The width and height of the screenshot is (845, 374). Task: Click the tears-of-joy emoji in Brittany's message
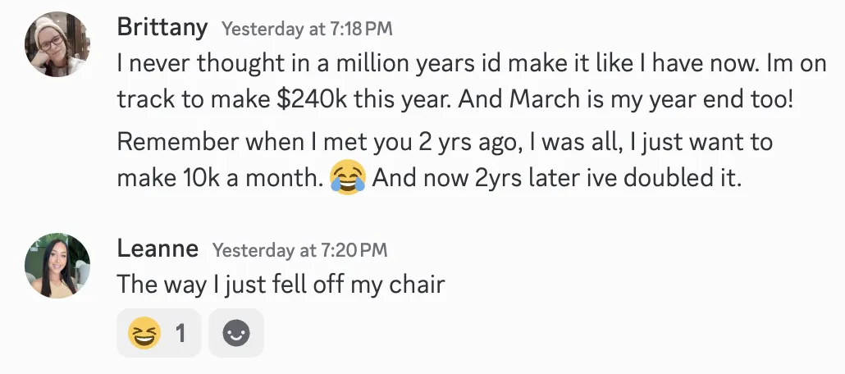347,177
